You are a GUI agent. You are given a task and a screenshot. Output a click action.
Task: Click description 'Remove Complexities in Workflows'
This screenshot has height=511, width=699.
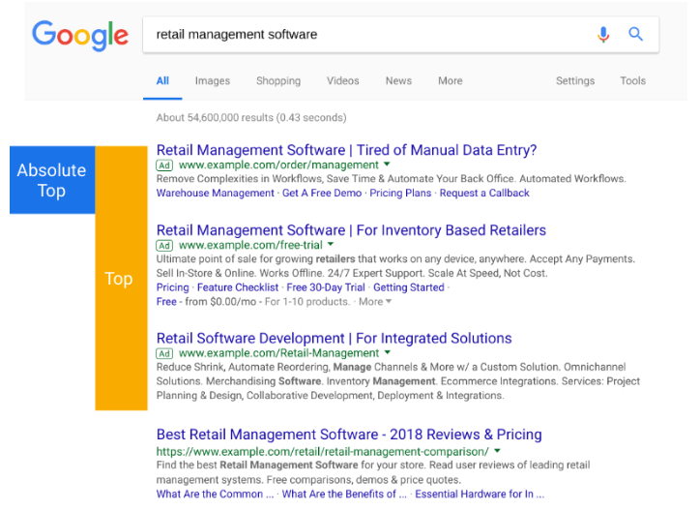click(391, 178)
